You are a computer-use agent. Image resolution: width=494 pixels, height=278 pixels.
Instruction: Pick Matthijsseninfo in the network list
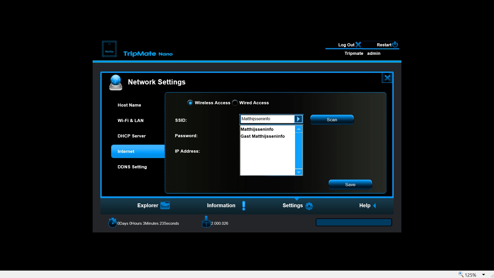(257, 129)
